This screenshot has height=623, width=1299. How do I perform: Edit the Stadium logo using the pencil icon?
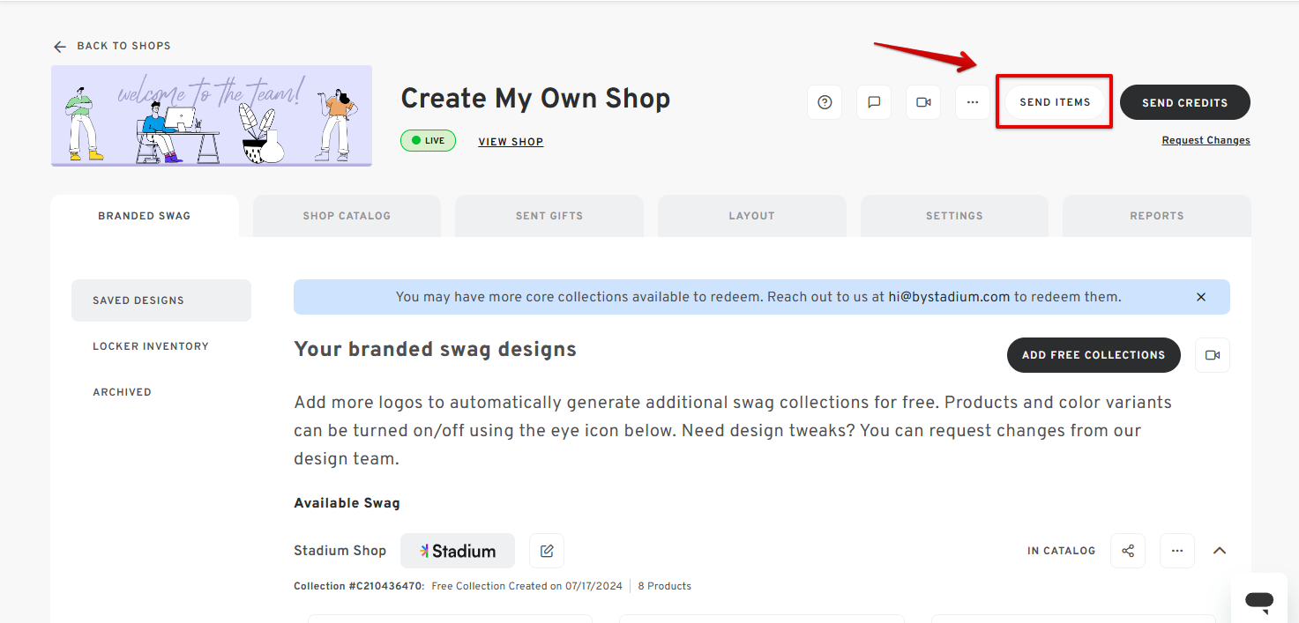546,550
